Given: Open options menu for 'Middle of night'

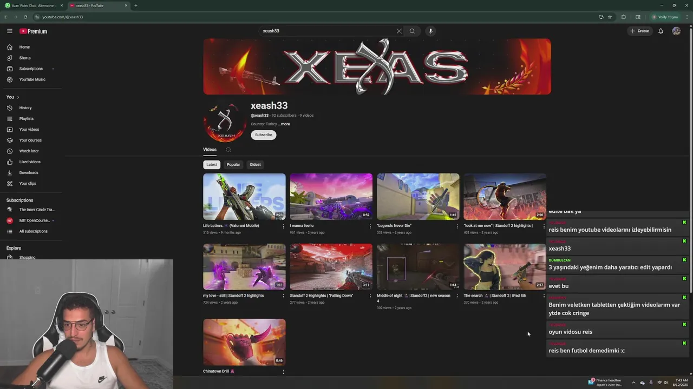Looking at the screenshot, I should [x=457, y=296].
